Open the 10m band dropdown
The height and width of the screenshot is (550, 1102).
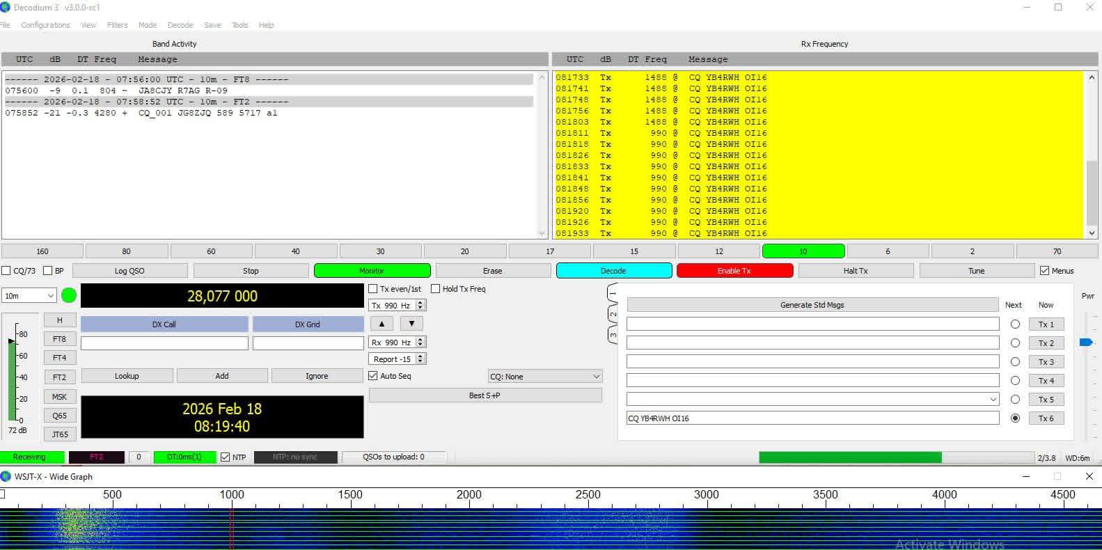click(29, 296)
